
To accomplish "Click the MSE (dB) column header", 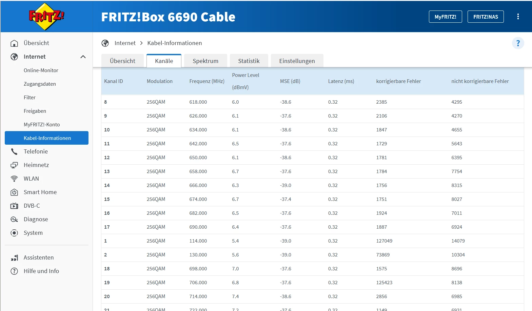I will click(x=290, y=81).
